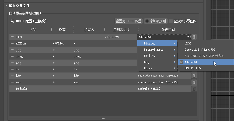The height and width of the screenshot is (121, 234).
Task: Select the Default rule name
Action: 22,89
